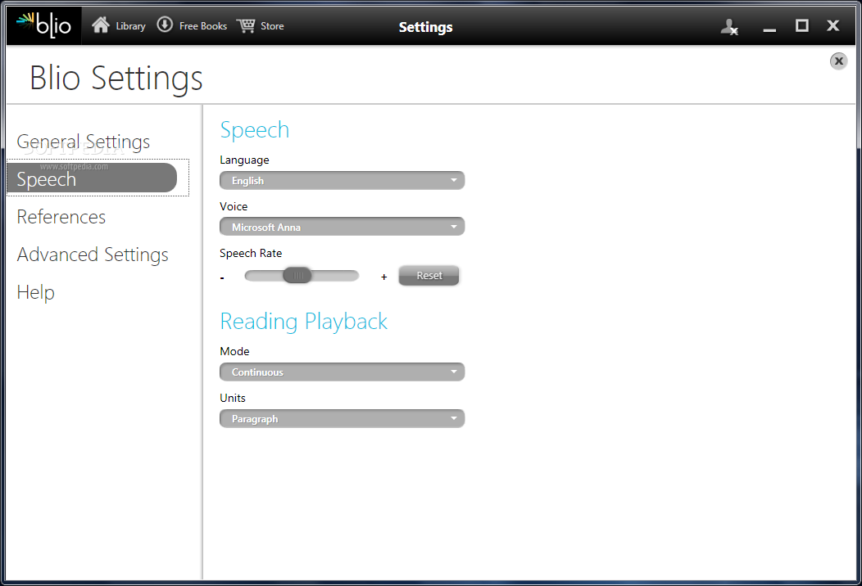This screenshot has height=586, width=862.
Task: Click the Speech Rate slider thumb
Action: [297, 275]
